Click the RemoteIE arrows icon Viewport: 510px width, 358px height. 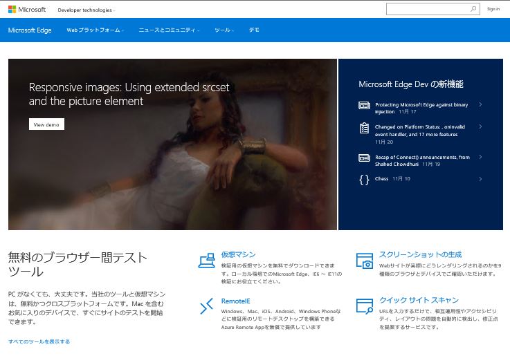pyautogui.click(x=207, y=305)
